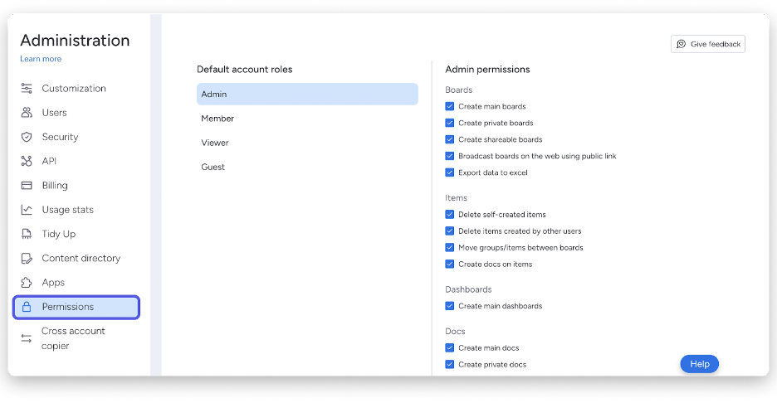
Task: Open Customization settings via sliders icon
Action: [27, 89]
